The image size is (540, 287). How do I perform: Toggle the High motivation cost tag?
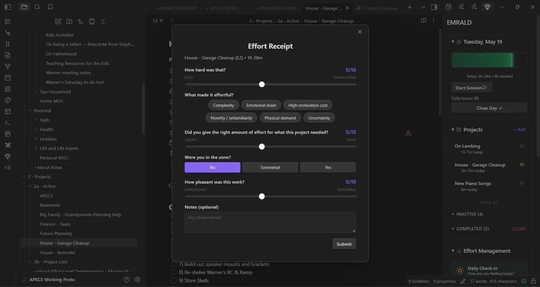click(x=308, y=105)
